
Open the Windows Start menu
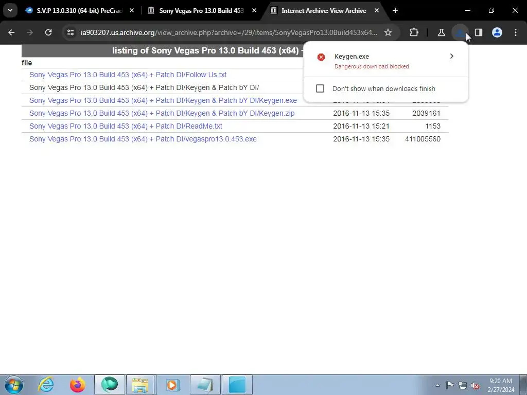coord(14,385)
